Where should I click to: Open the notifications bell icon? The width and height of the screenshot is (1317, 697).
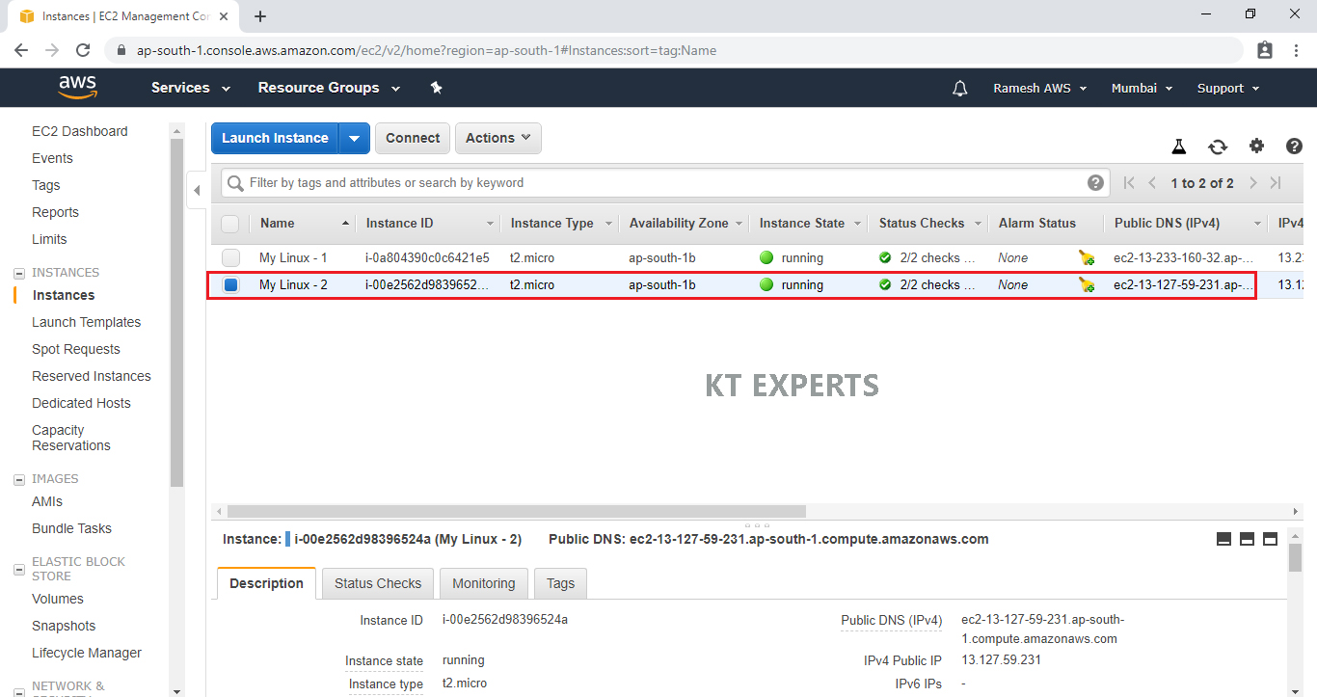pos(959,88)
